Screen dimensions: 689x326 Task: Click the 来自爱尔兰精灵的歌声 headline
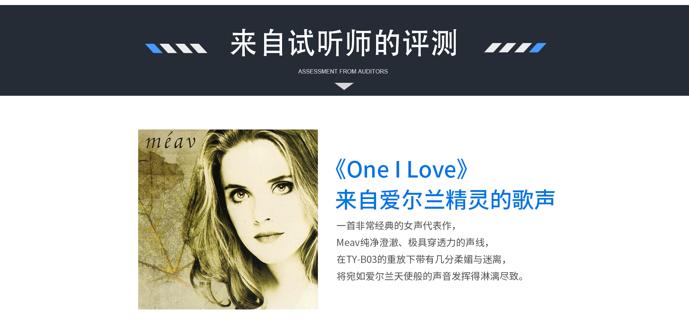click(445, 200)
